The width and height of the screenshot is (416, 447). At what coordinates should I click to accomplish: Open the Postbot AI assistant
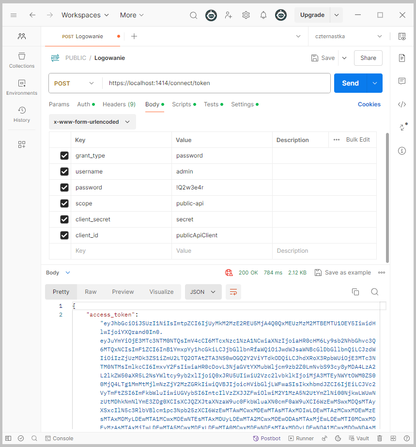267,438
